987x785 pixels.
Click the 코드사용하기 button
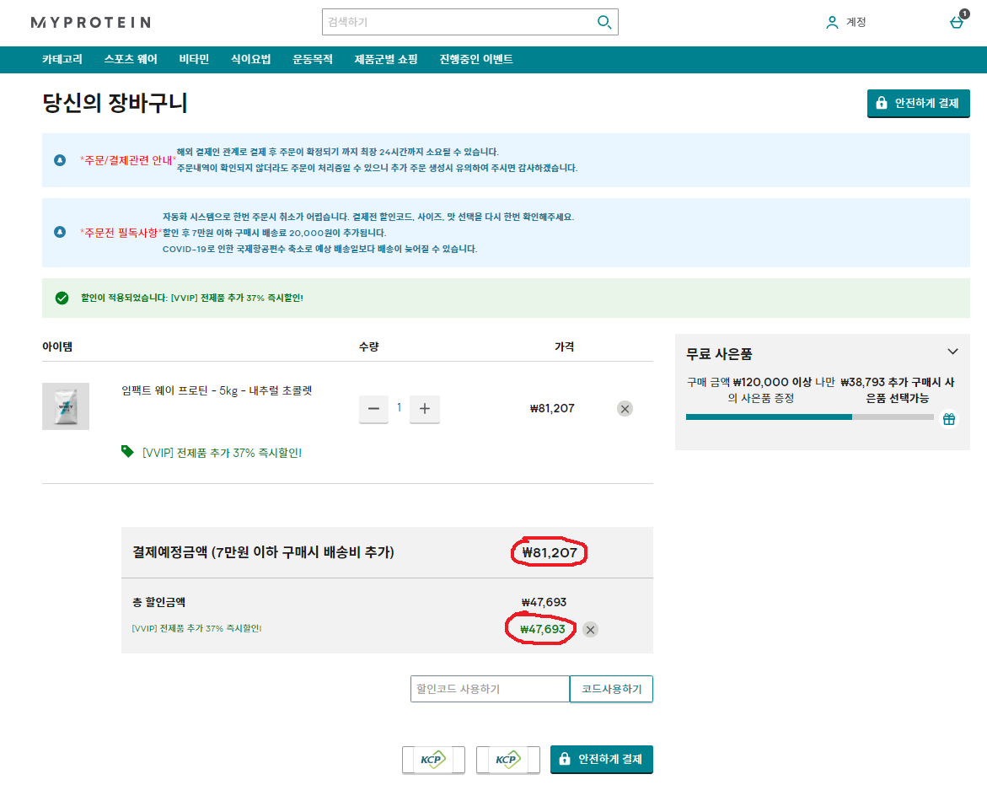pyautogui.click(x=611, y=689)
